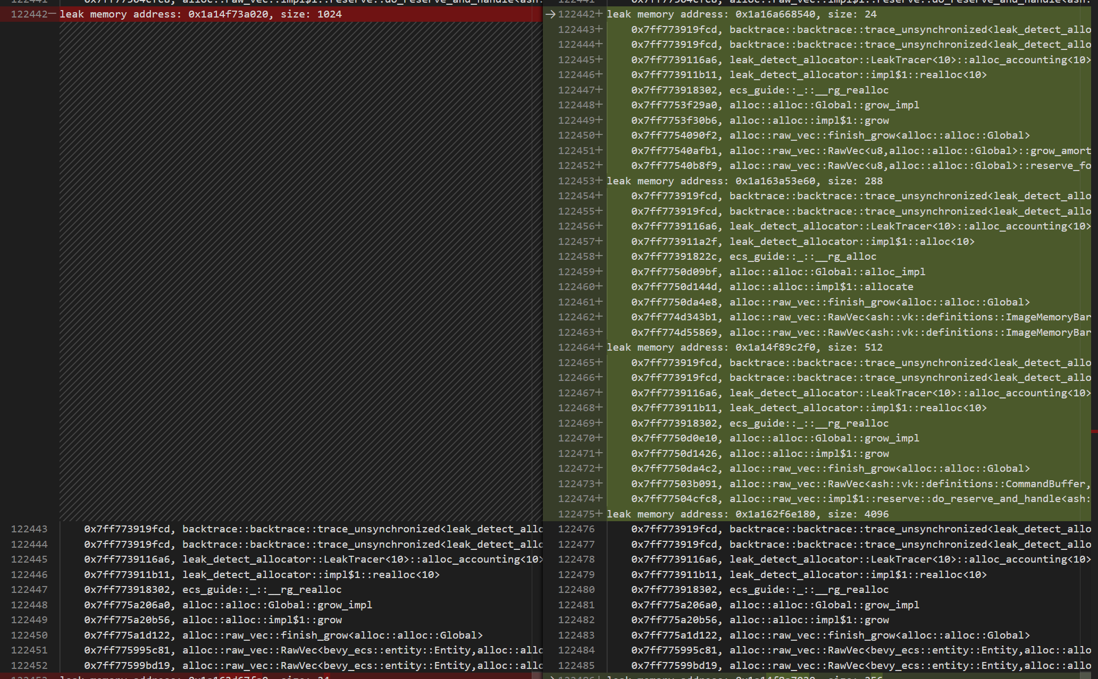Viewport: 1098px width, 679px height.
Task: Click the plus marker on added line 122447
Action: [599, 90]
